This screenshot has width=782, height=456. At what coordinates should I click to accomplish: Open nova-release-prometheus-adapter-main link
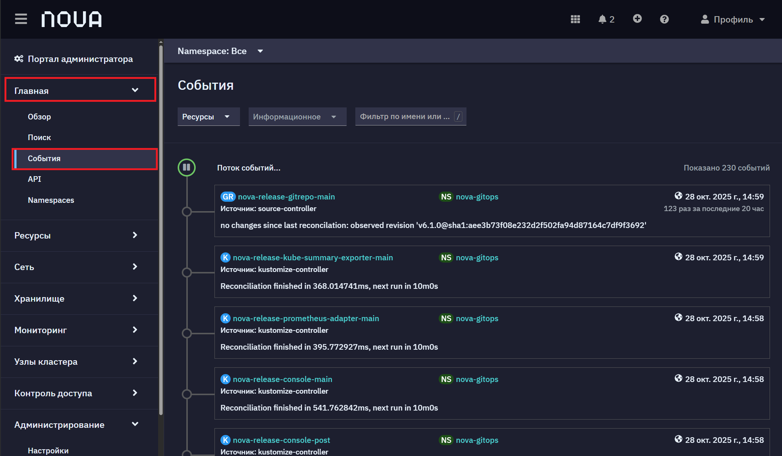coord(306,319)
